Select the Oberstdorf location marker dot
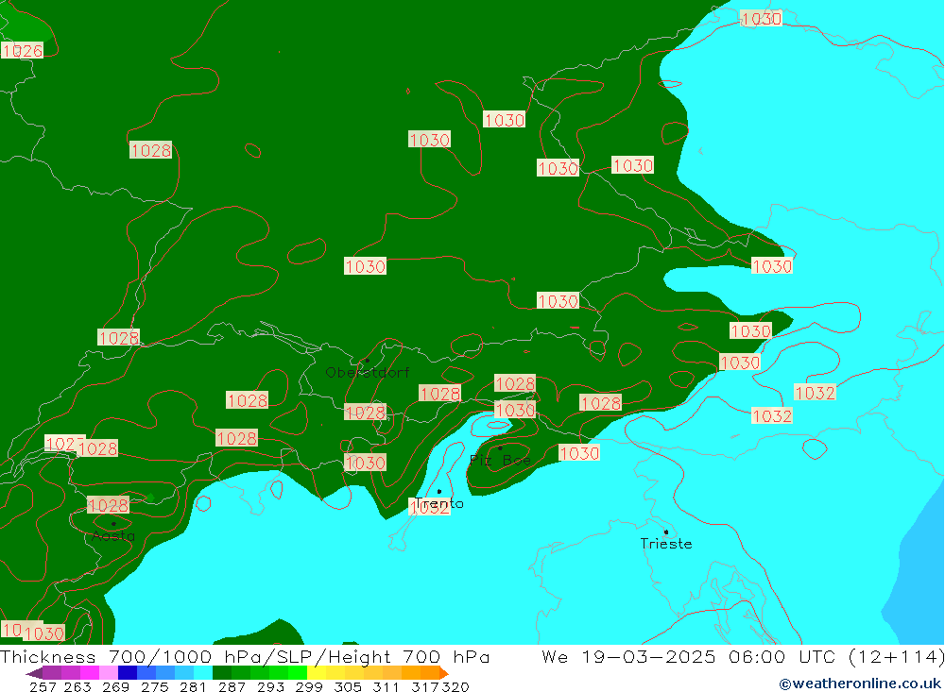Screen dimensions: 945x692 pos(368,360)
